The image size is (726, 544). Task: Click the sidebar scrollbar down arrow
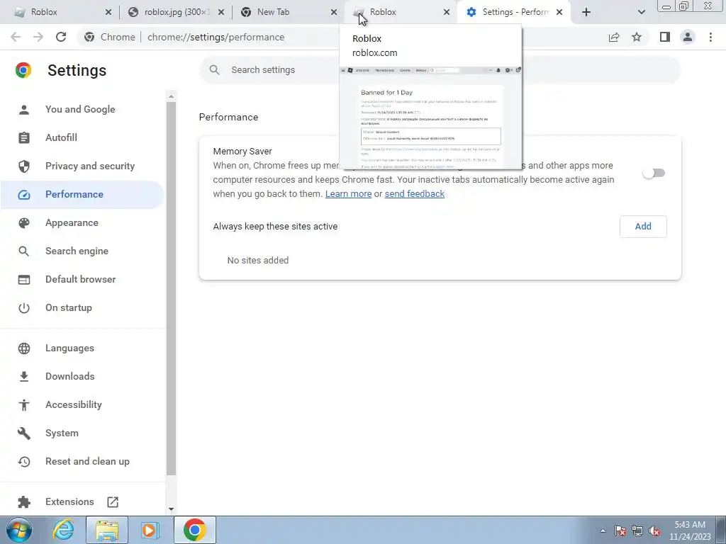point(172,509)
